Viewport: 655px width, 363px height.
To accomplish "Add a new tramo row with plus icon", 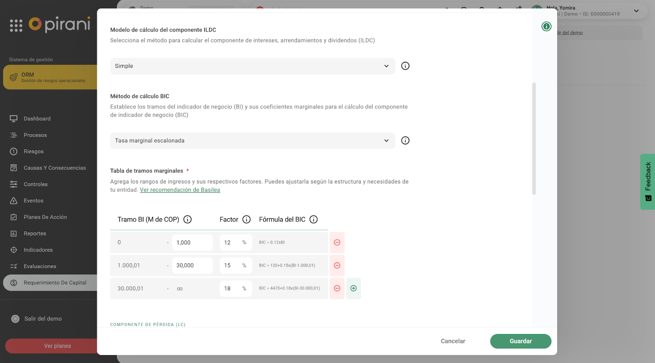I will (353, 289).
